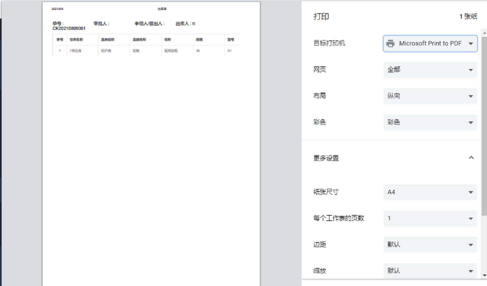Click the 规格 column header

tap(199, 39)
